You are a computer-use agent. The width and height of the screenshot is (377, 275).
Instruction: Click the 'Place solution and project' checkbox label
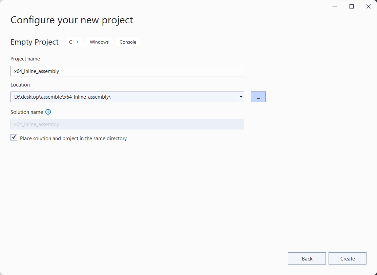(73, 139)
